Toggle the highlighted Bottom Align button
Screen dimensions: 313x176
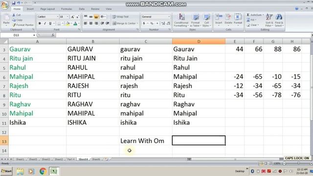96,17
